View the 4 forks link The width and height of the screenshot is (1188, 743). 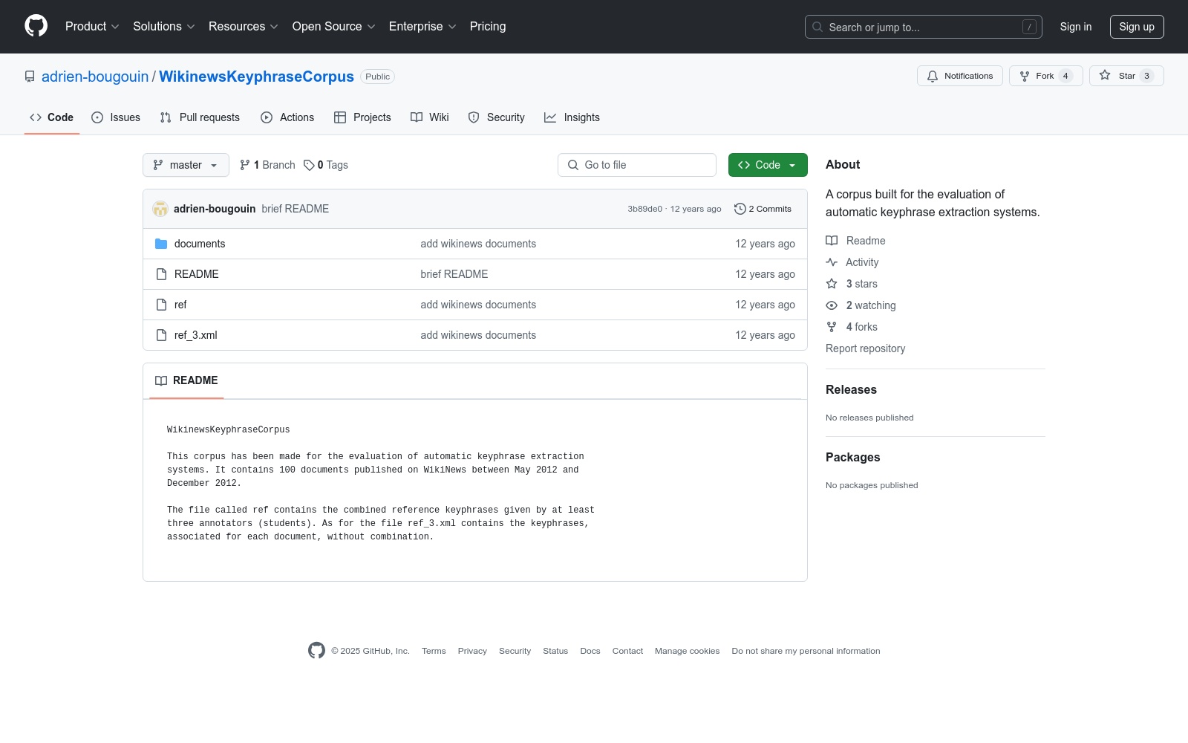(x=852, y=327)
